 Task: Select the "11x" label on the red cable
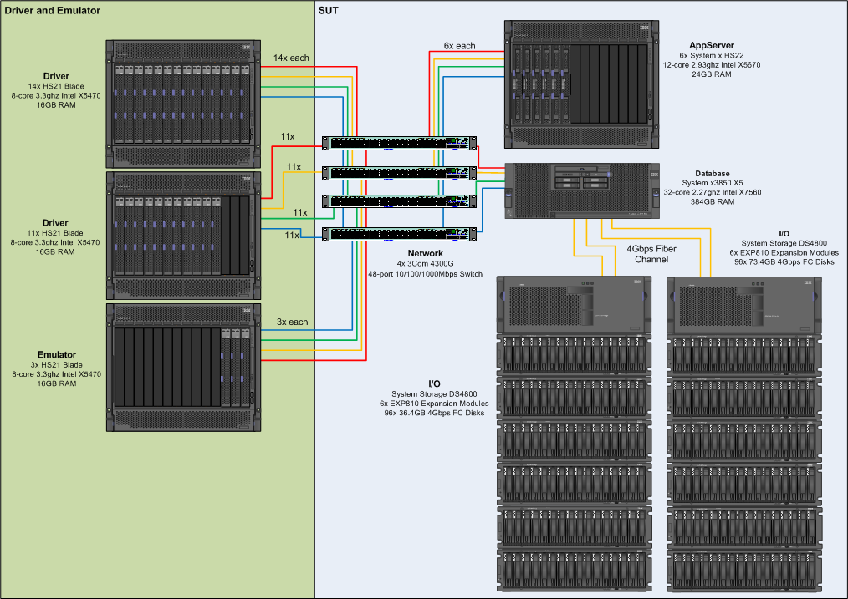[x=288, y=137]
